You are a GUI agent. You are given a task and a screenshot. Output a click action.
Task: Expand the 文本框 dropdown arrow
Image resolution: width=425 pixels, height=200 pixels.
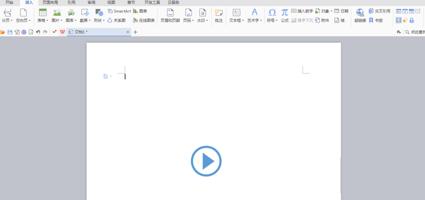[243, 20]
